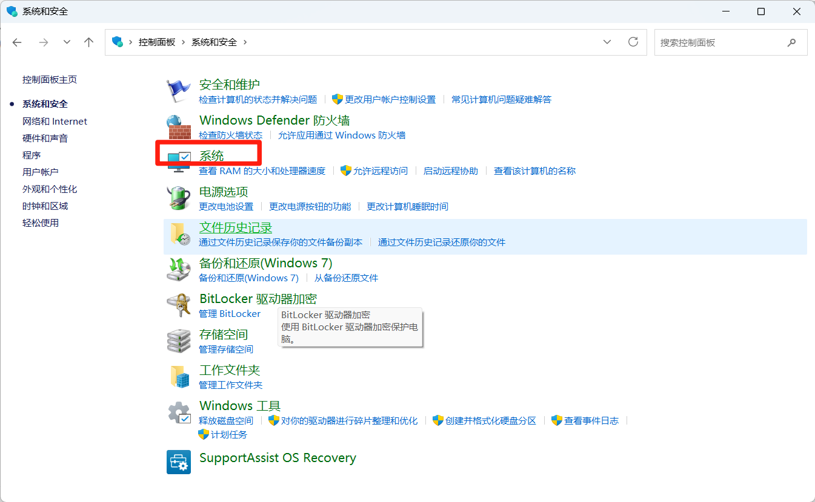
Task: Click 通过文件历史记录还原你的文件 link
Action: (x=442, y=243)
